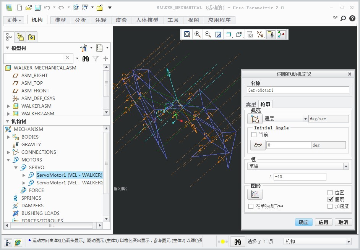Enable the 当前 checkbox

[x=254, y=135]
